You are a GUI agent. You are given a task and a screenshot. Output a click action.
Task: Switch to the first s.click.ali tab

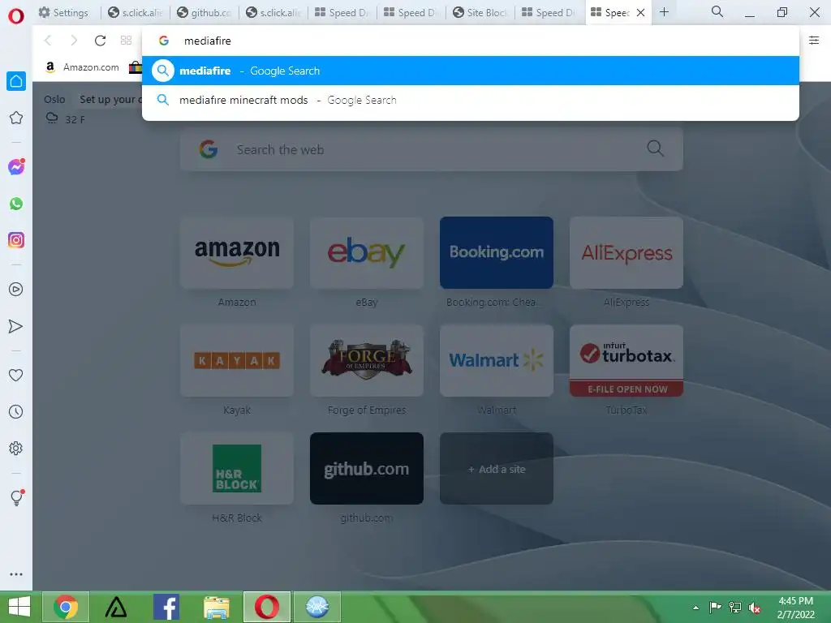(x=136, y=13)
